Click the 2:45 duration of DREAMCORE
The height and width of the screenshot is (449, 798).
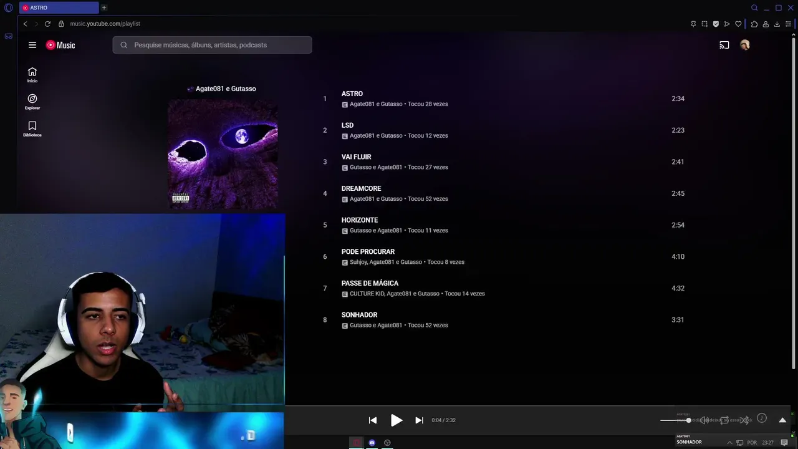tap(678, 193)
